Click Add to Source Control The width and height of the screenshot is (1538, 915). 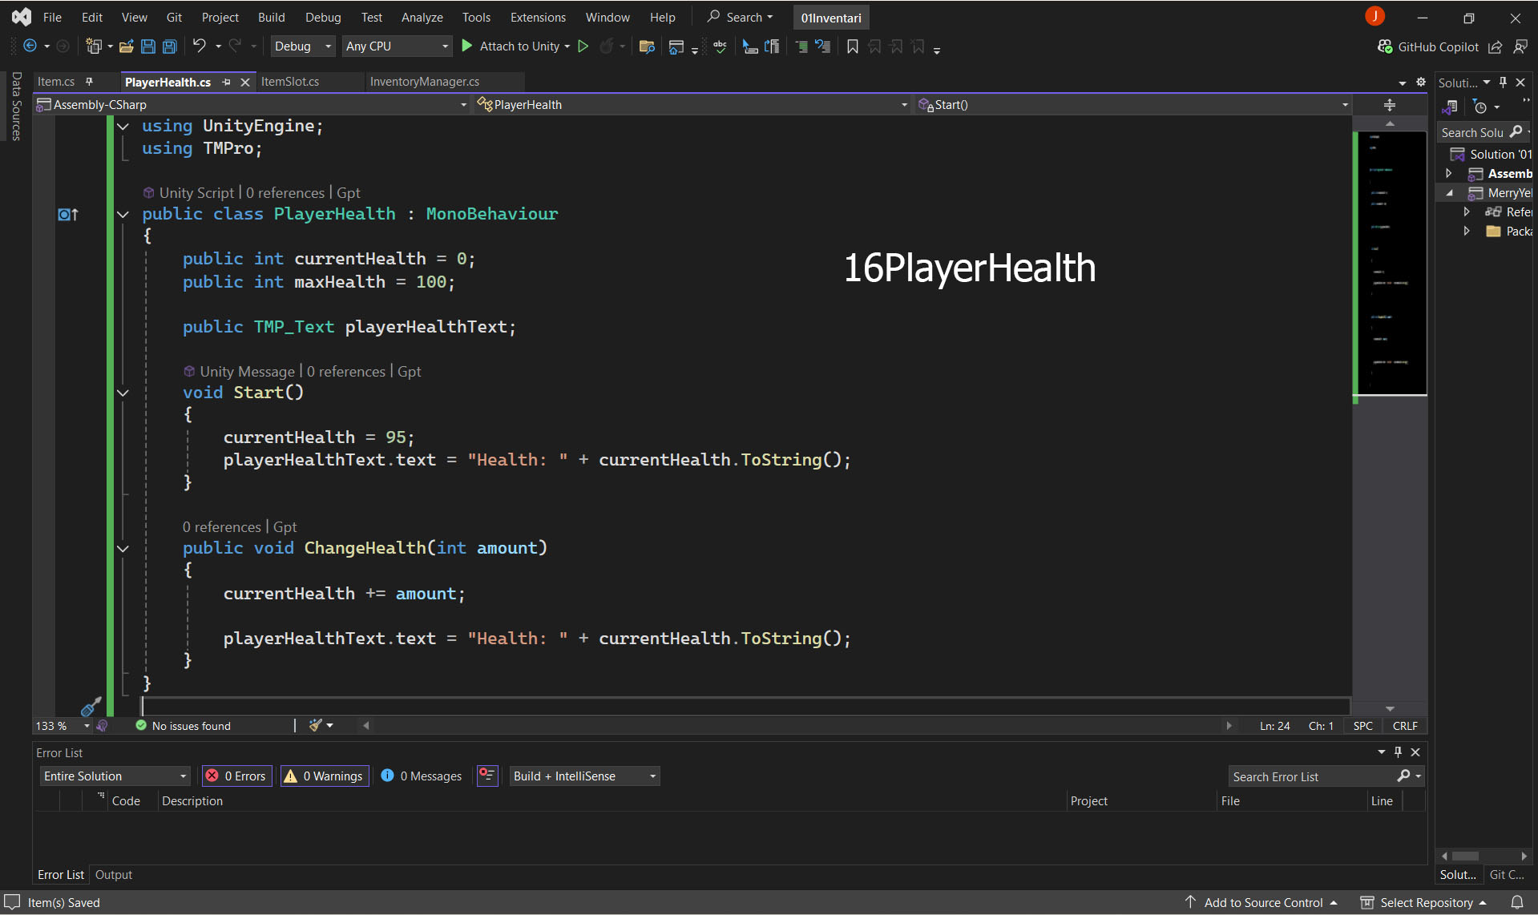coord(1263,902)
